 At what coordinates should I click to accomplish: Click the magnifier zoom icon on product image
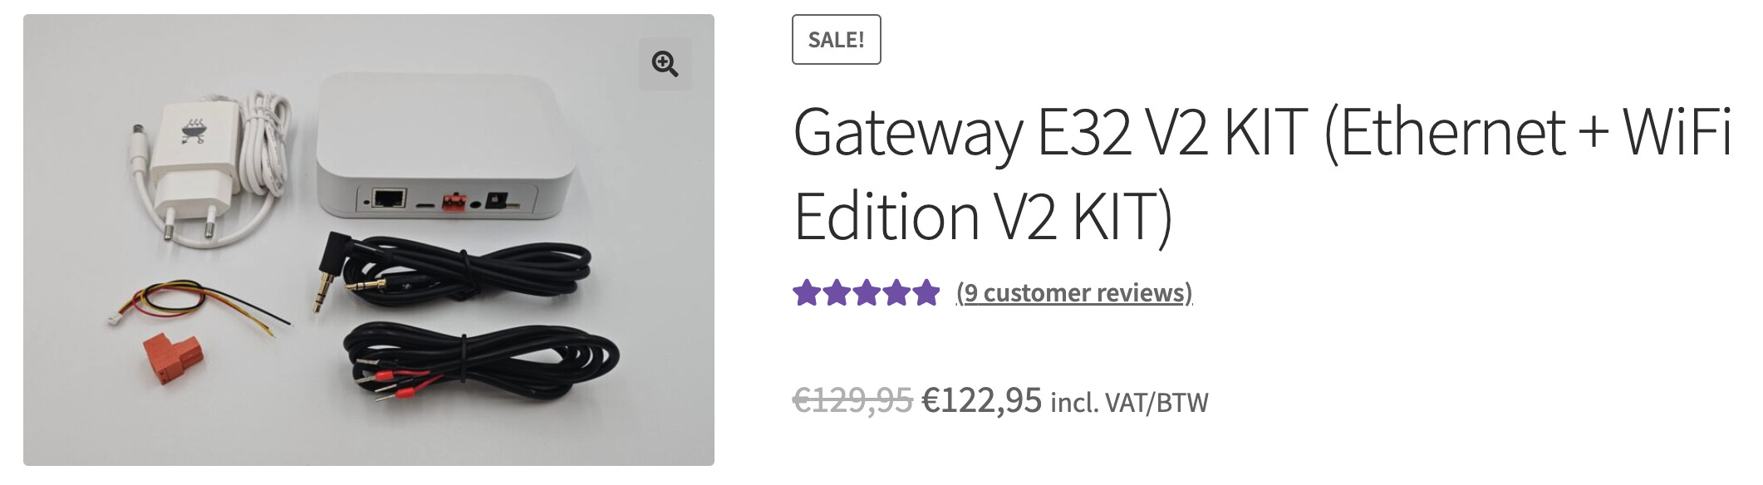point(665,64)
